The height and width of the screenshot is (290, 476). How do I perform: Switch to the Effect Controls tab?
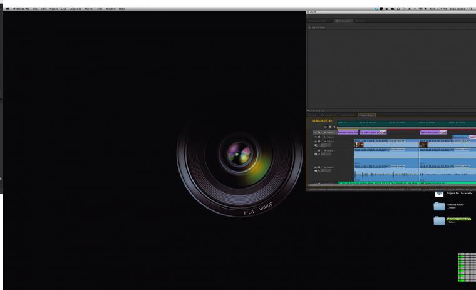pyautogui.click(x=343, y=21)
